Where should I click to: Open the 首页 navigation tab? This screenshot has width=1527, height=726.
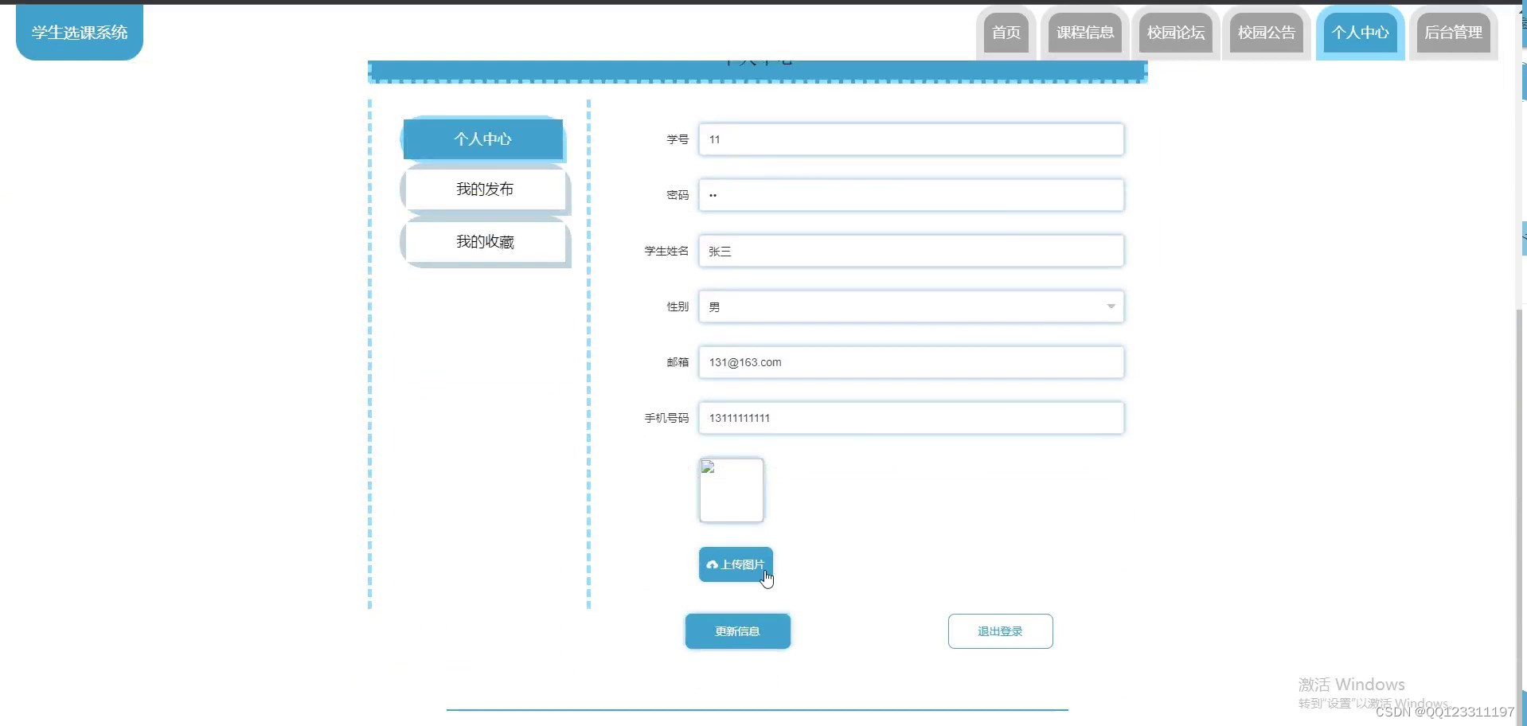tap(1006, 33)
